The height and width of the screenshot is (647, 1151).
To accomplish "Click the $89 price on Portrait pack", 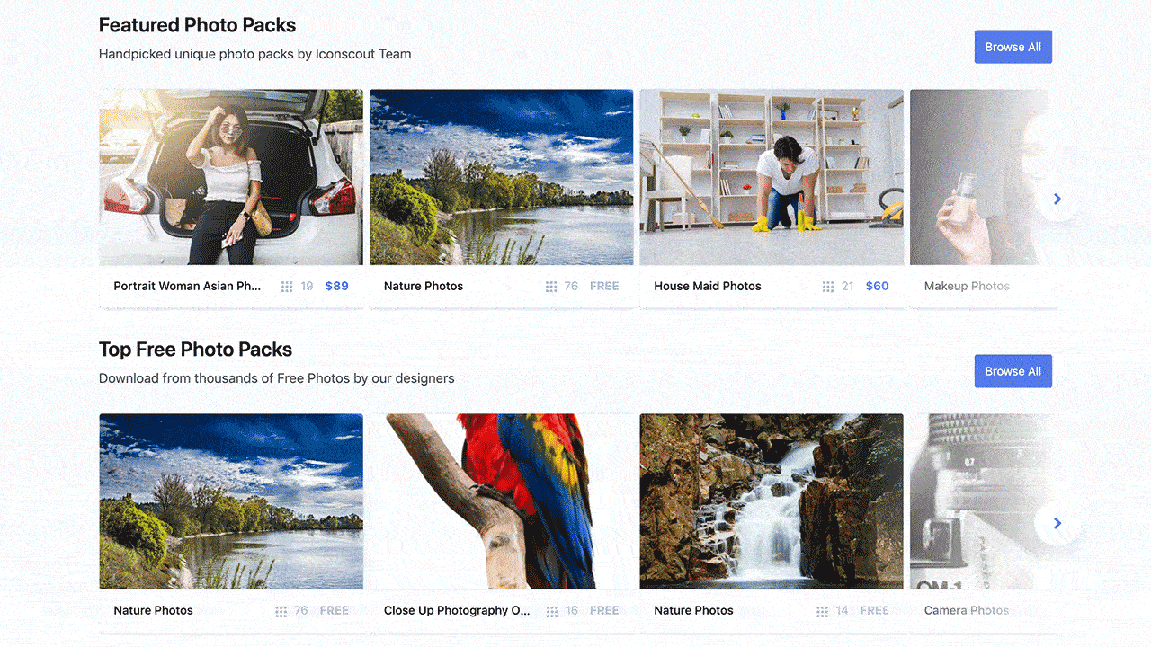I will pyautogui.click(x=336, y=287).
